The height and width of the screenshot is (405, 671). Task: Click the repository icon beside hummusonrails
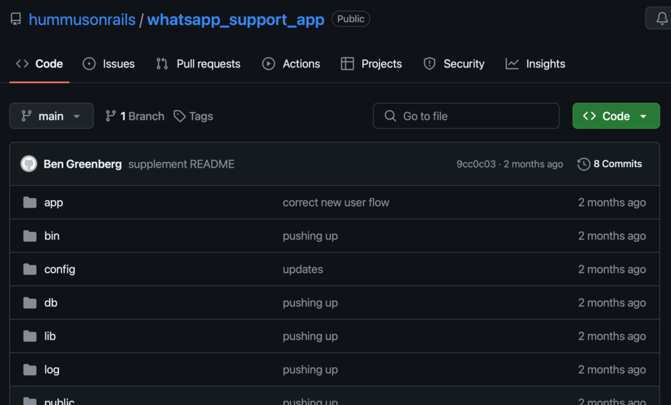click(x=16, y=19)
